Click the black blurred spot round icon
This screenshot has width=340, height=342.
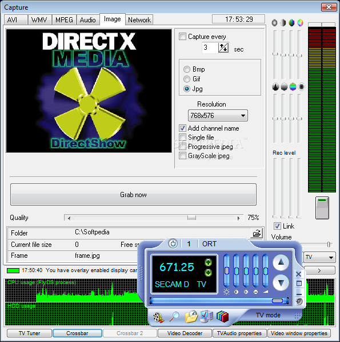(x=301, y=87)
